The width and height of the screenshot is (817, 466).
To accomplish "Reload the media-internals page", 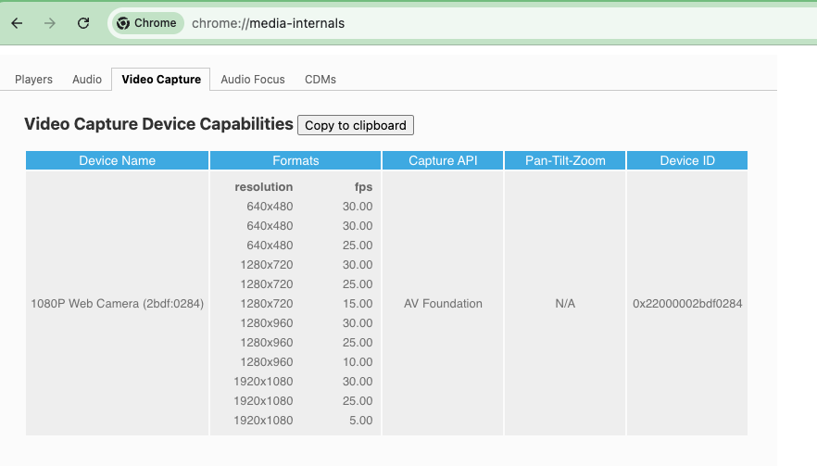I will pos(83,23).
